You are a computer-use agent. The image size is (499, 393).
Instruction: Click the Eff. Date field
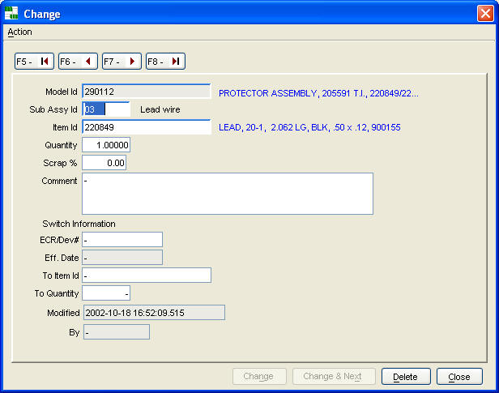point(122,258)
